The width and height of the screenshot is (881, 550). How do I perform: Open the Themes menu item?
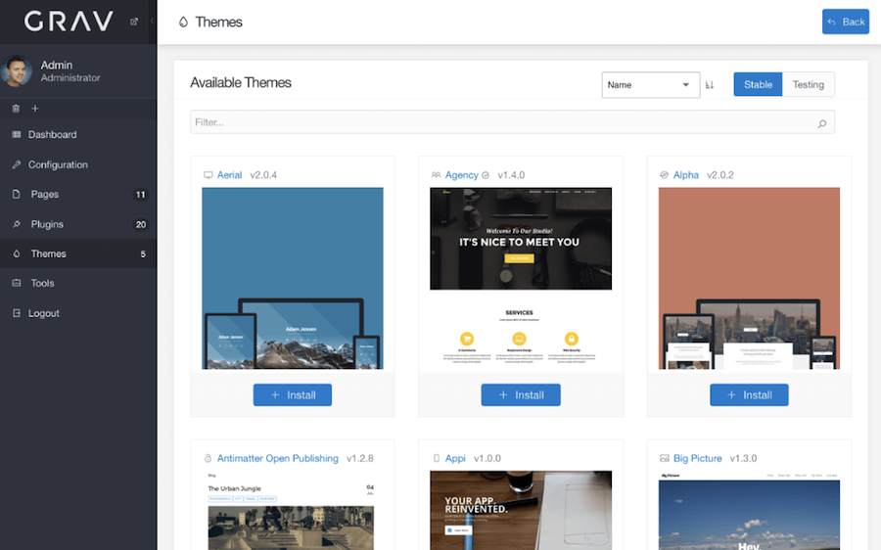click(x=78, y=253)
